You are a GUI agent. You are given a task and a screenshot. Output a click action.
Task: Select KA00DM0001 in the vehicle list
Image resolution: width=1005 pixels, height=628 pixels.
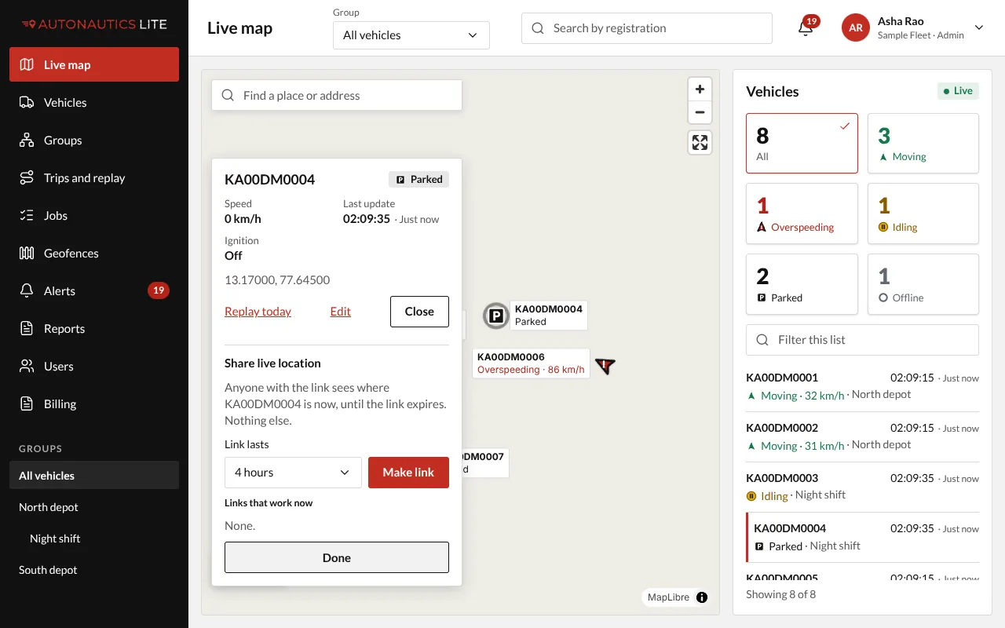(x=862, y=386)
